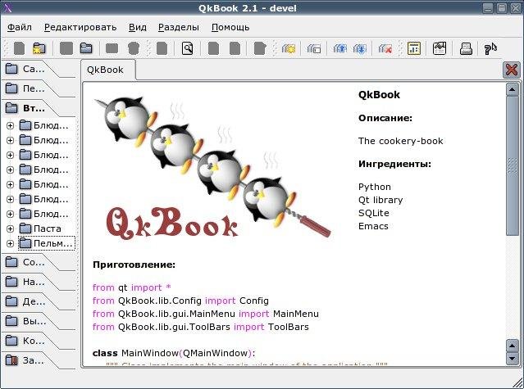Open the Редактировать menu

tap(80, 27)
